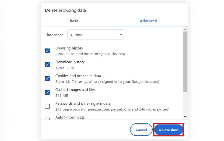Click the scrollbar up arrow
This screenshot has width=224, height=141.
coord(185,29)
